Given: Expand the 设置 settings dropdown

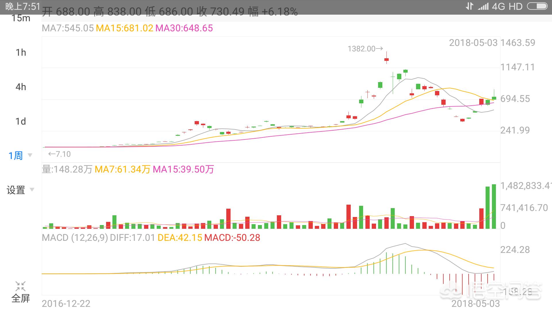Looking at the screenshot, I should 16,190.
